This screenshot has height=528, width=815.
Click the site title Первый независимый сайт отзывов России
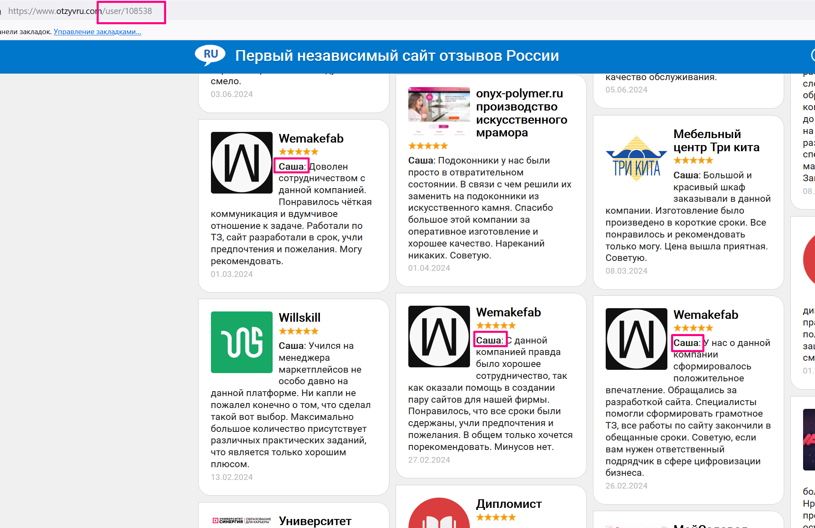pos(397,55)
